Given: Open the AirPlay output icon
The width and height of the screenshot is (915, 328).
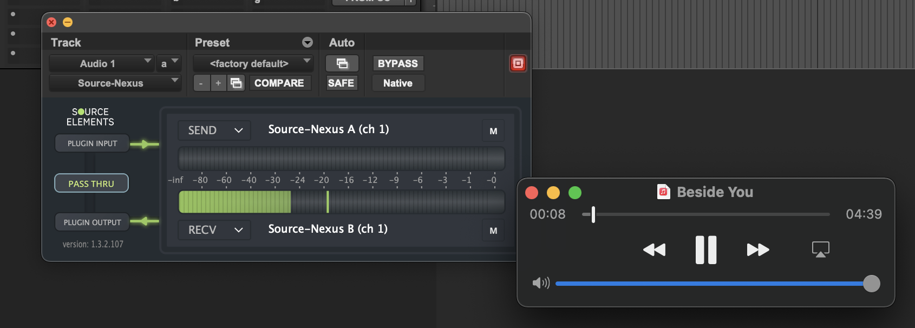Looking at the screenshot, I should click(820, 250).
